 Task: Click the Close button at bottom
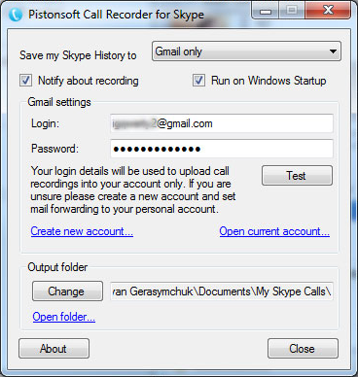click(303, 349)
